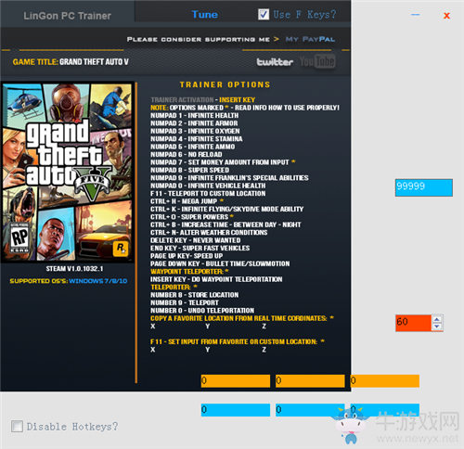Open the My PayPal link
The width and height of the screenshot is (464, 449).
point(310,39)
